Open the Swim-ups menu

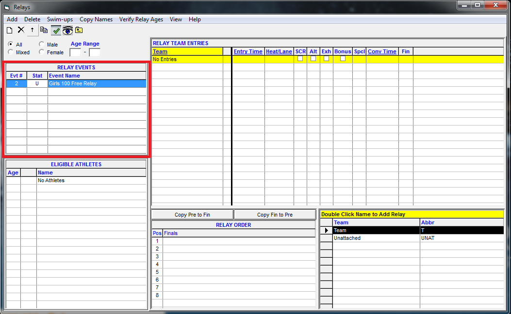pos(60,19)
